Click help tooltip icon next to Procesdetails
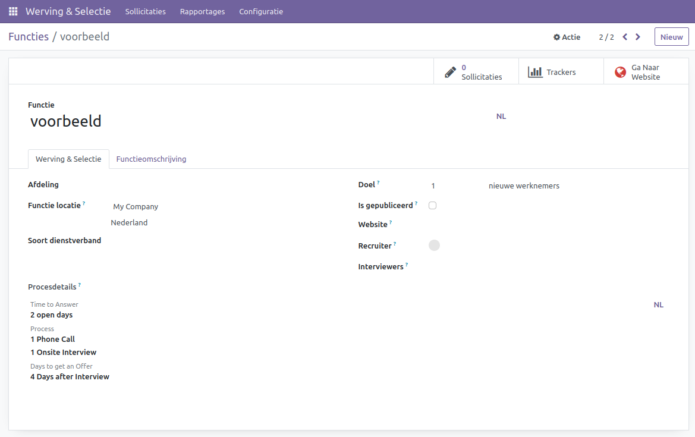This screenshot has height=437, width=695. pos(80,285)
